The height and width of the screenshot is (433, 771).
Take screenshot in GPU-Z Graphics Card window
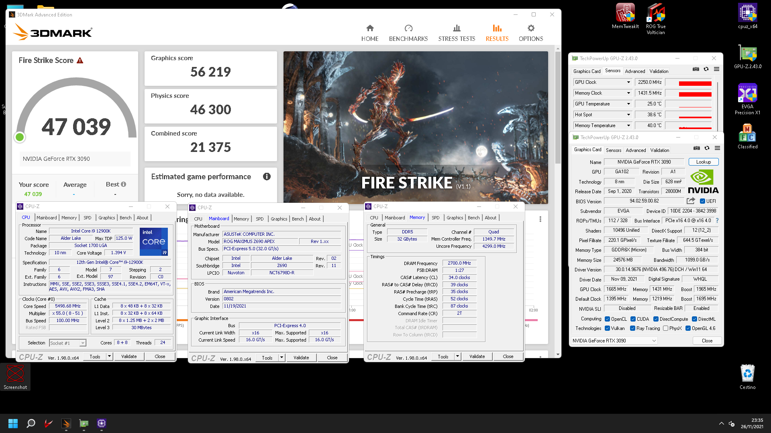click(697, 148)
